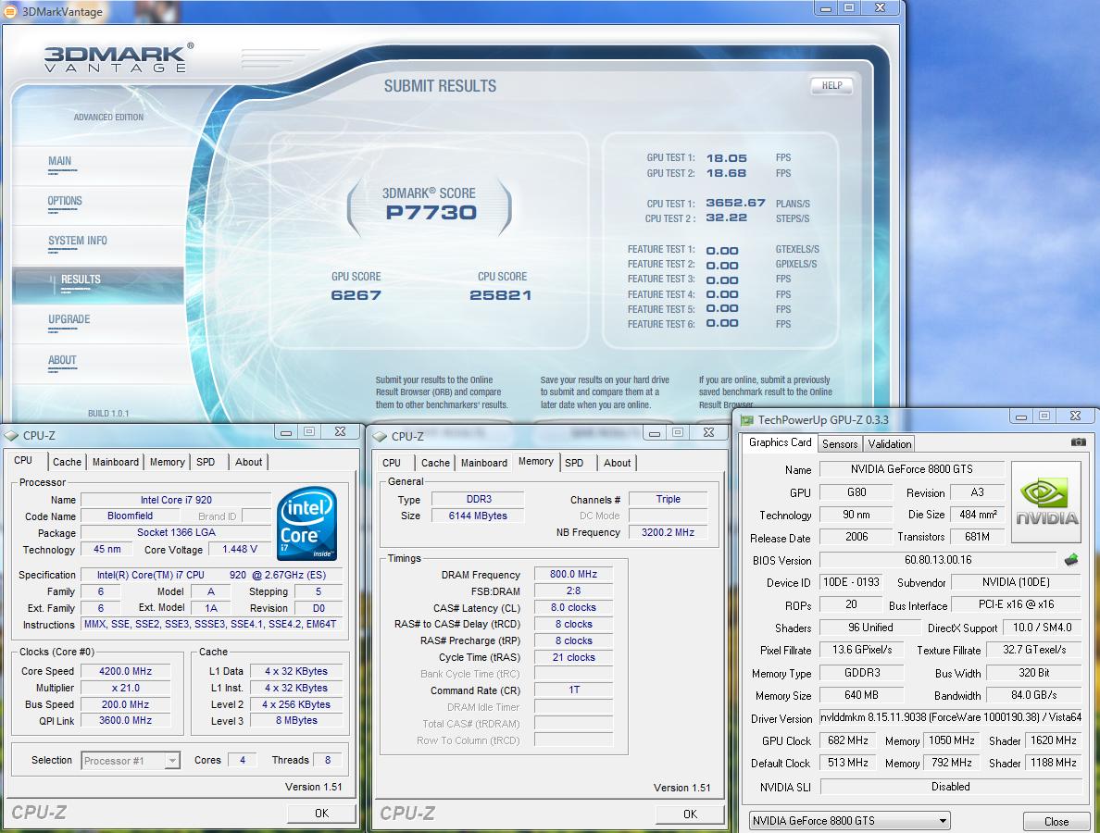Viewport: 1100px width, 833px height.
Task: Click the memory Size 6144 MBytes value
Action: click(x=478, y=516)
